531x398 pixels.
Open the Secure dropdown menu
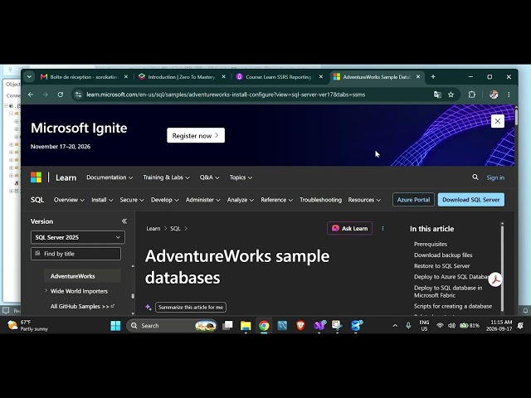pyautogui.click(x=132, y=200)
